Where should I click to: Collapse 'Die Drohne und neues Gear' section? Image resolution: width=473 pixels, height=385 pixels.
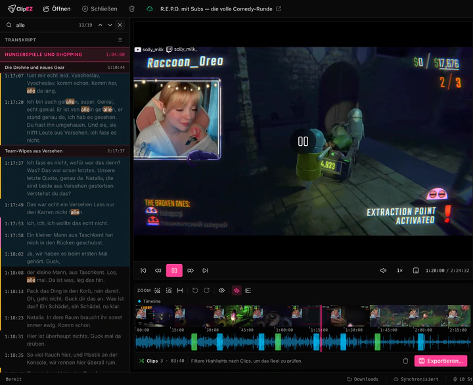pyautogui.click(x=65, y=67)
